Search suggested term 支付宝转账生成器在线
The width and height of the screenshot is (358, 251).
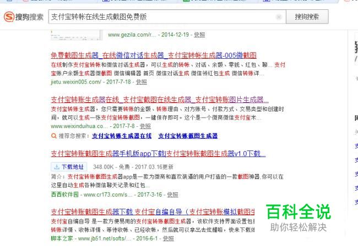[x=122, y=136]
